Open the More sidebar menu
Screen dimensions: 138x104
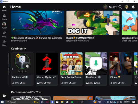tap(4, 43)
